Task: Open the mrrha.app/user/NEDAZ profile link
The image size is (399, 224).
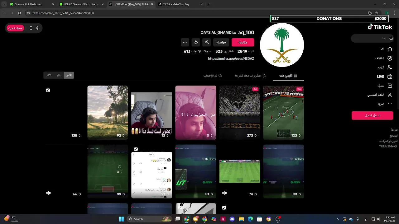Action: 231,58
